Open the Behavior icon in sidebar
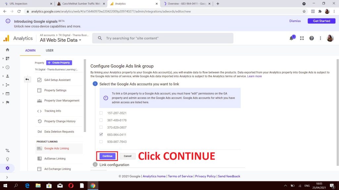 click(8, 94)
